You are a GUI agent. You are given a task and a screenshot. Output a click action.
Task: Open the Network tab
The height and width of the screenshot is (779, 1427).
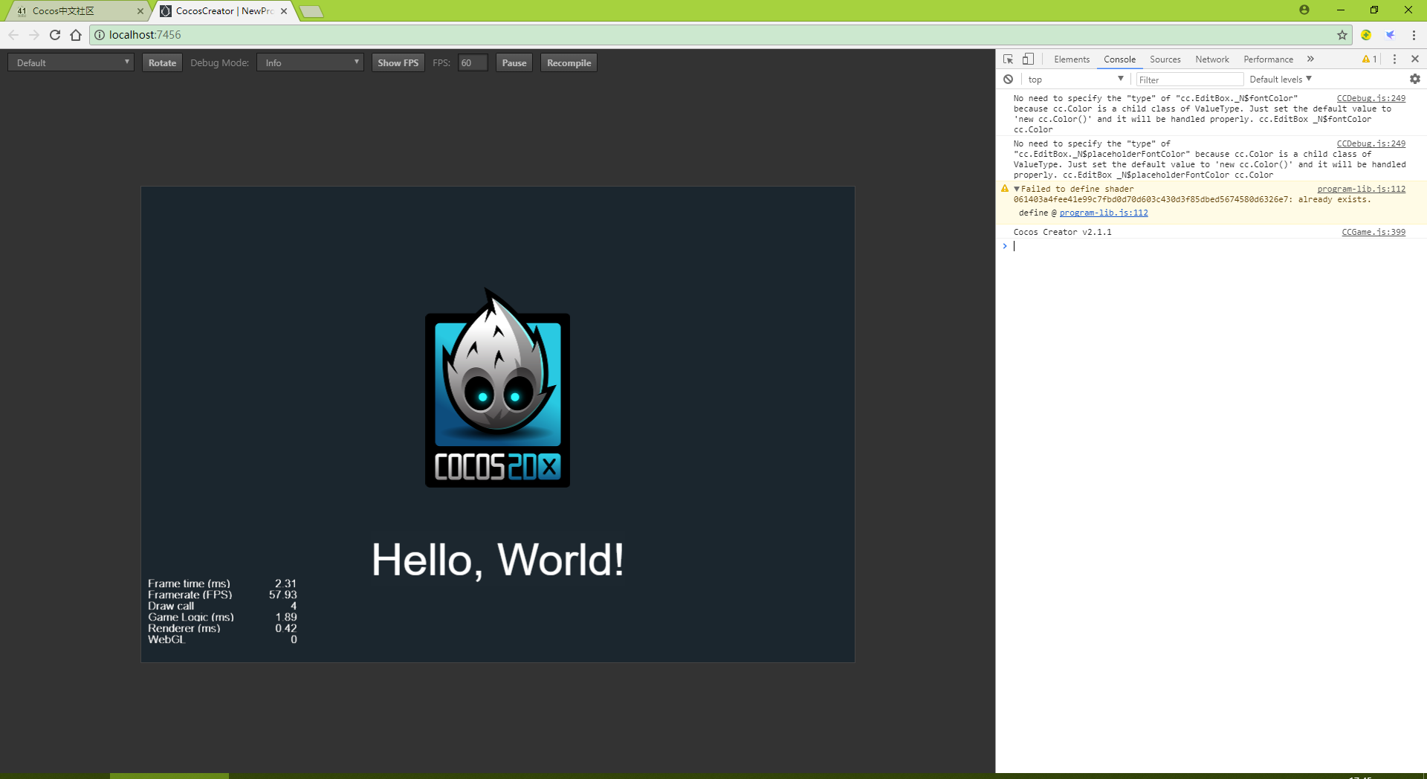[x=1212, y=59]
